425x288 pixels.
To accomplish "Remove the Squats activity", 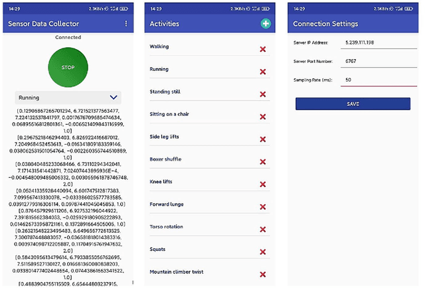I will [263, 252].
